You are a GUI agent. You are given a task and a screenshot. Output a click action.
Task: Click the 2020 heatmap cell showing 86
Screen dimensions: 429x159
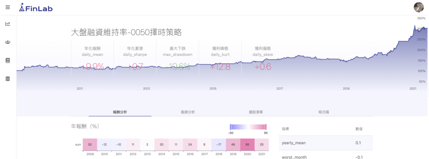pyautogui.click(x=247, y=144)
